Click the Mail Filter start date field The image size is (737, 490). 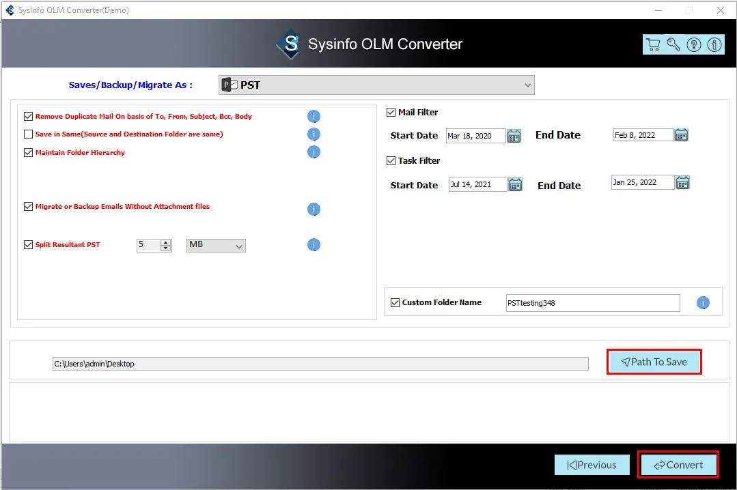(475, 136)
